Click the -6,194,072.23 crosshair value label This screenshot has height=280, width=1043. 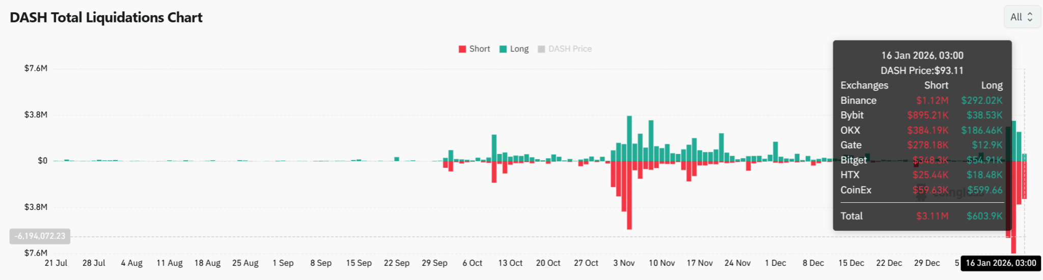tap(40, 236)
